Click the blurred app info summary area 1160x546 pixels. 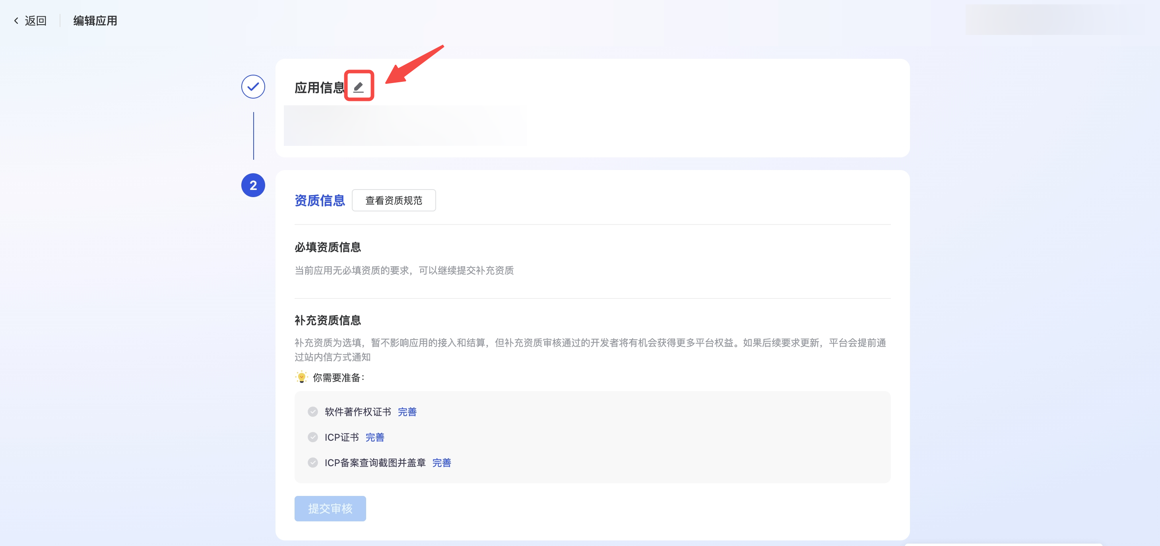405,126
